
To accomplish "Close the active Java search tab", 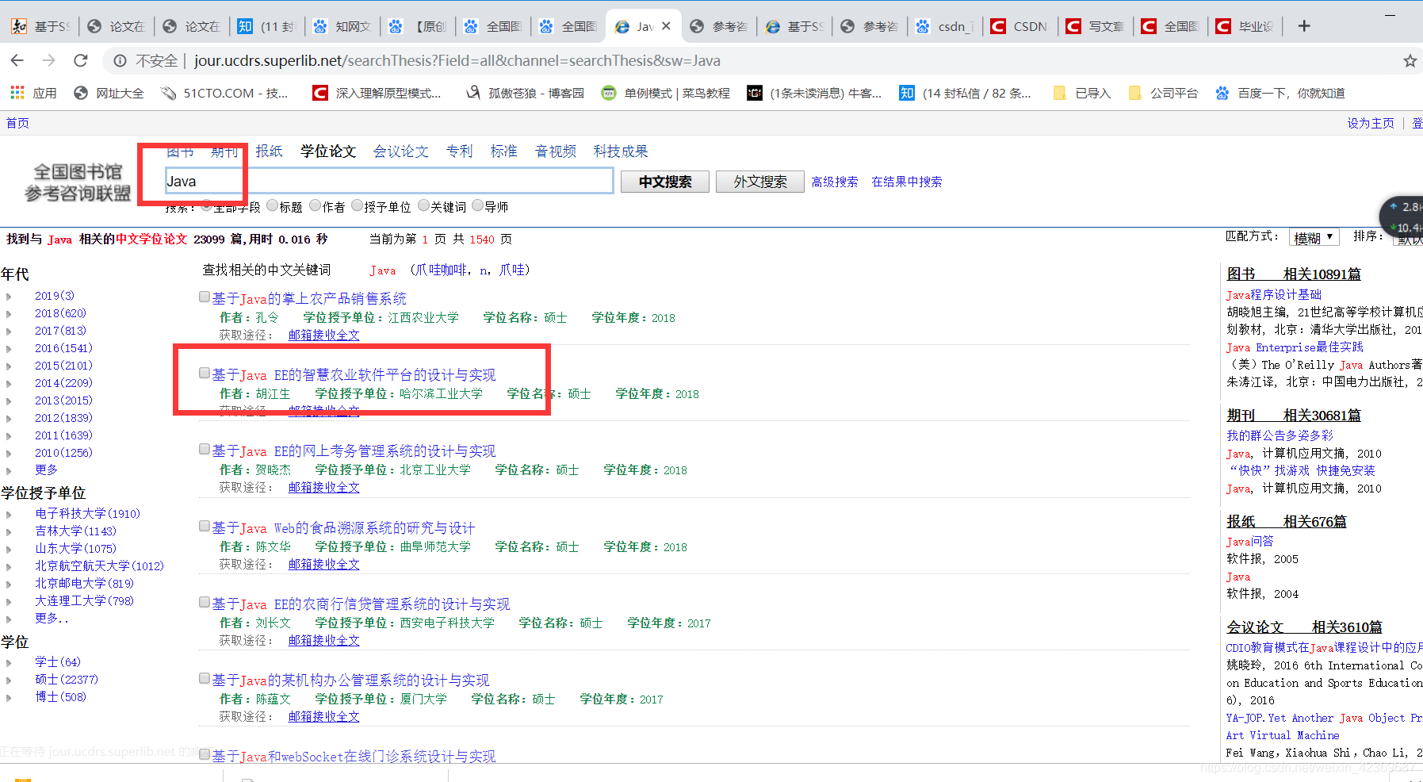I will coord(666,26).
